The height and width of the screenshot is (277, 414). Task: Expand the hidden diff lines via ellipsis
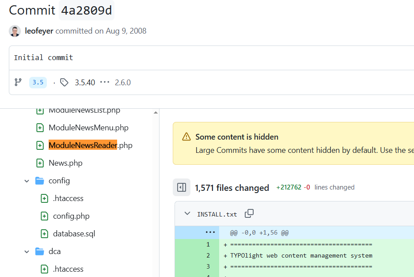[x=210, y=232]
